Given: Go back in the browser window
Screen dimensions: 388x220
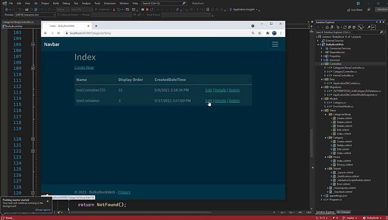Looking at the screenshot, I should 45,33.
